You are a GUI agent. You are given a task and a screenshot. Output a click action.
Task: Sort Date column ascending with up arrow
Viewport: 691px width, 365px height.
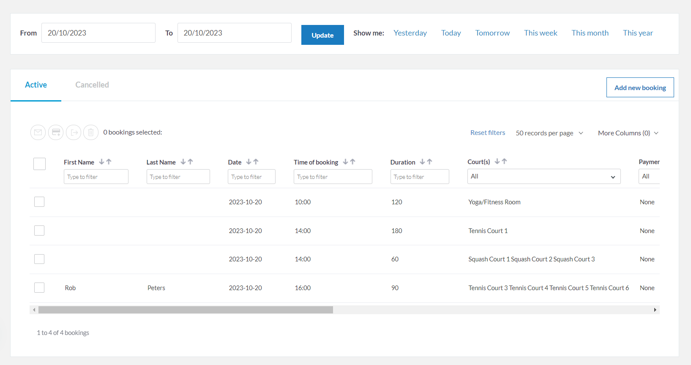click(x=256, y=162)
